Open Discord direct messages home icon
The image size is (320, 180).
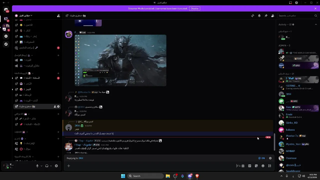(6, 9)
